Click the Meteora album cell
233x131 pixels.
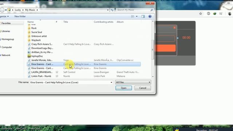click(x=121, y=76)
